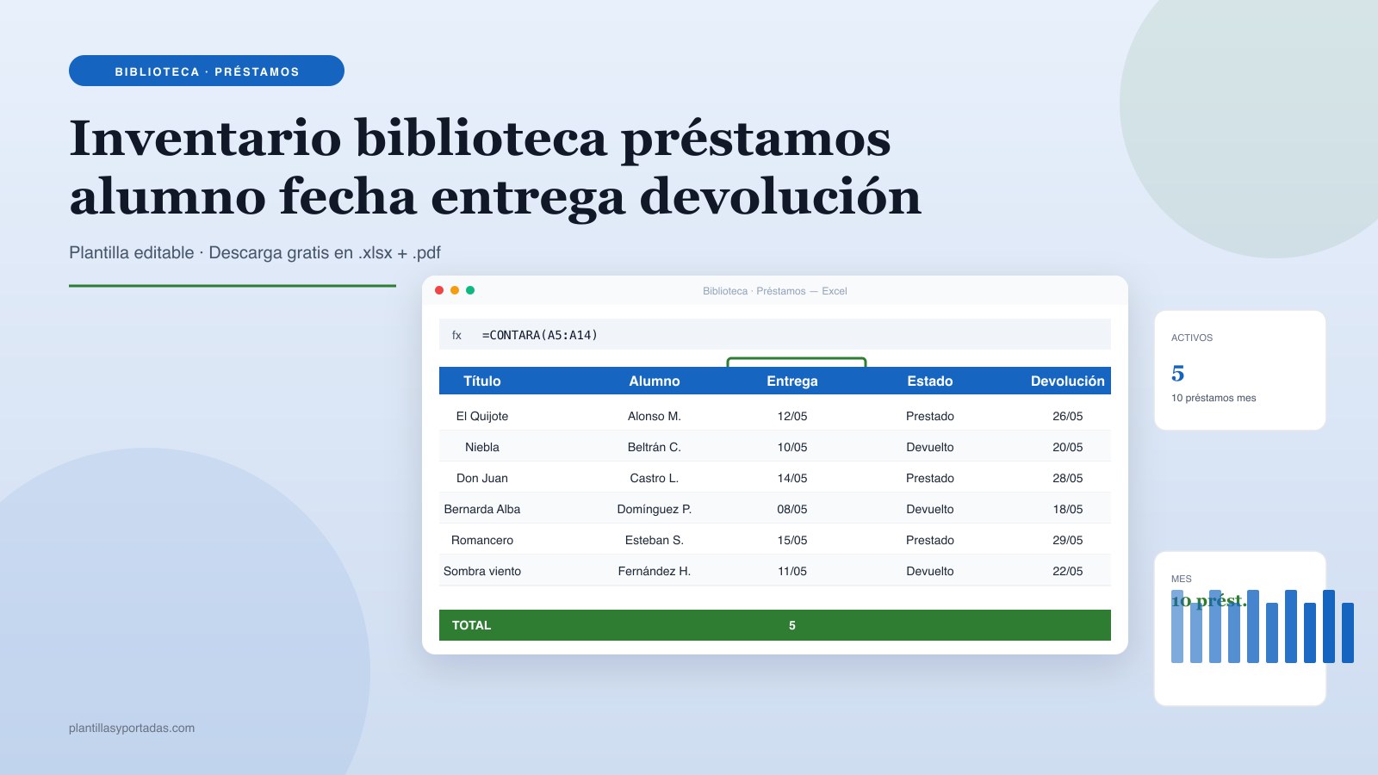
Task: Click the yellow minimize dot in the spreadsheet window
Action: point(455,290)
